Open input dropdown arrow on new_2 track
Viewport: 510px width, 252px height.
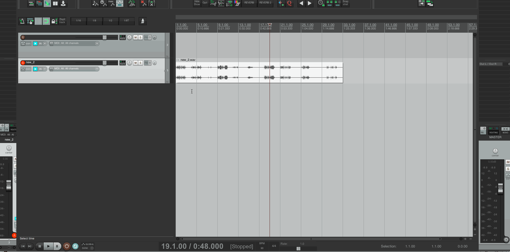(x=45, y=69)
